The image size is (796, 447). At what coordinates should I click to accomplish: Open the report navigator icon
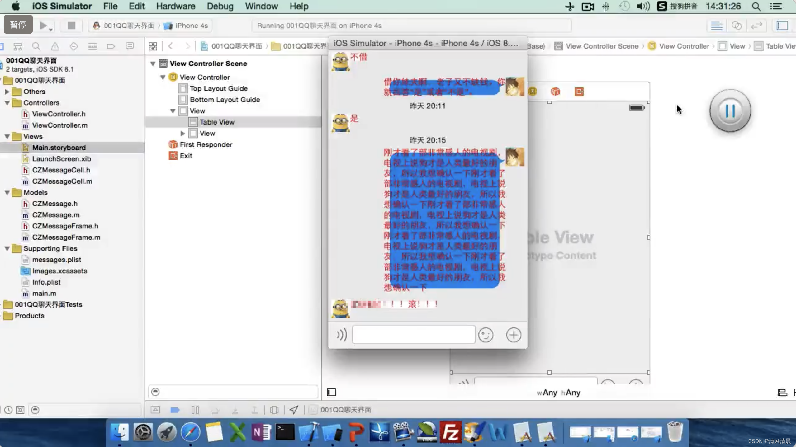(130, 46)
